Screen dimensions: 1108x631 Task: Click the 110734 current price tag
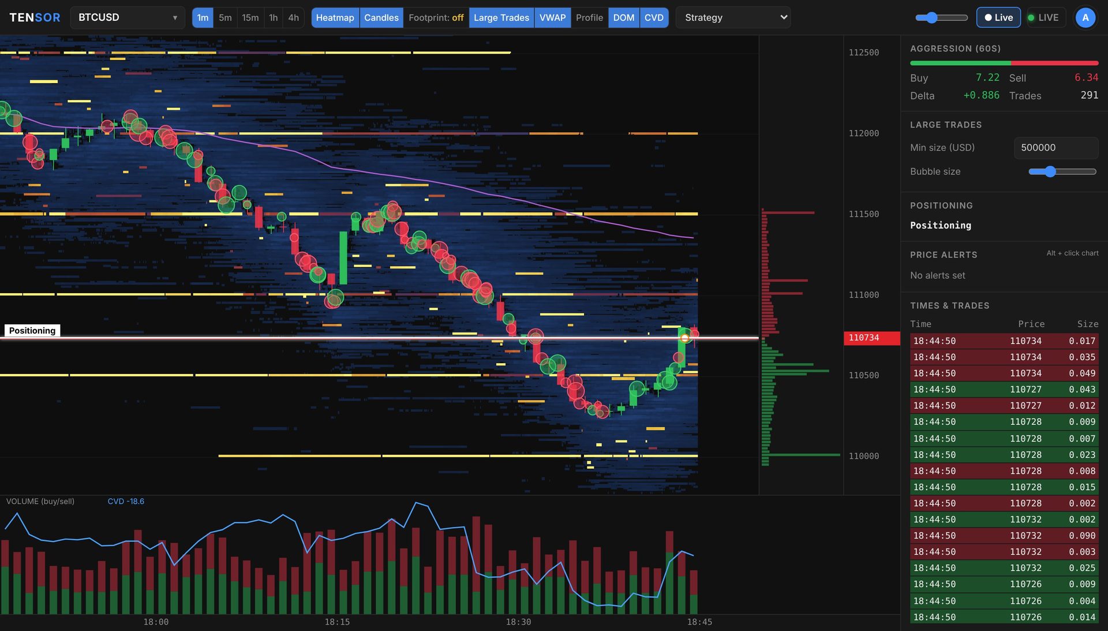click(871, 338)
